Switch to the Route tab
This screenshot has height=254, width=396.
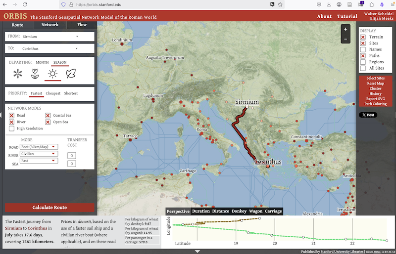tap(17, 25)
